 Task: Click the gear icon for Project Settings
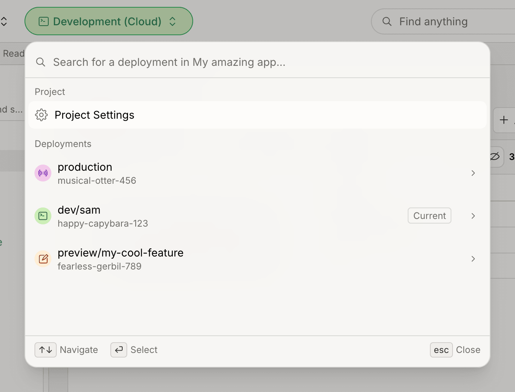[41, 115]
